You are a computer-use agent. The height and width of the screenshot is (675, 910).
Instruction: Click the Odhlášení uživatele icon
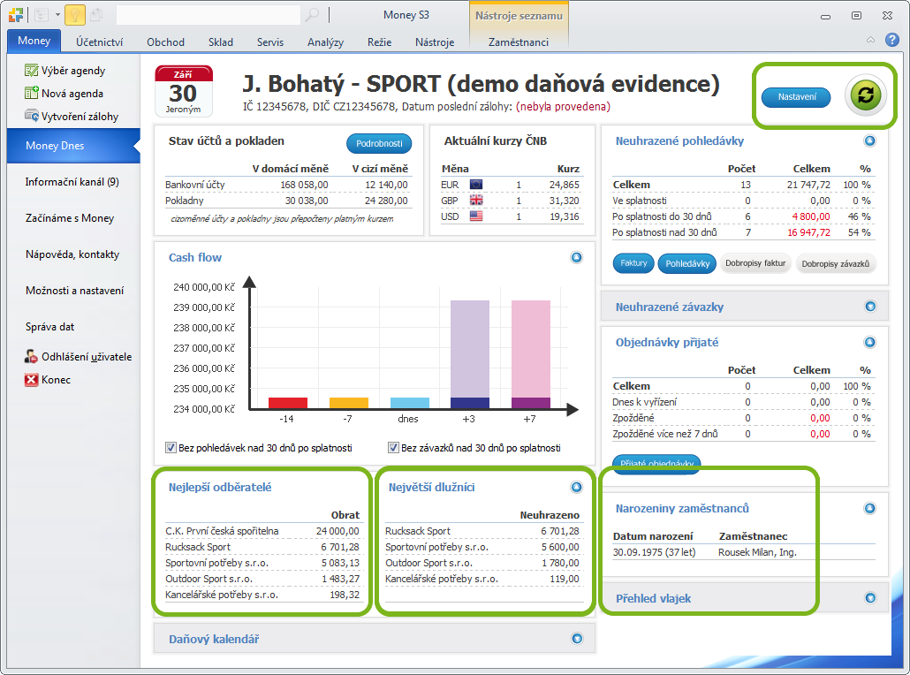pos(31,356)
